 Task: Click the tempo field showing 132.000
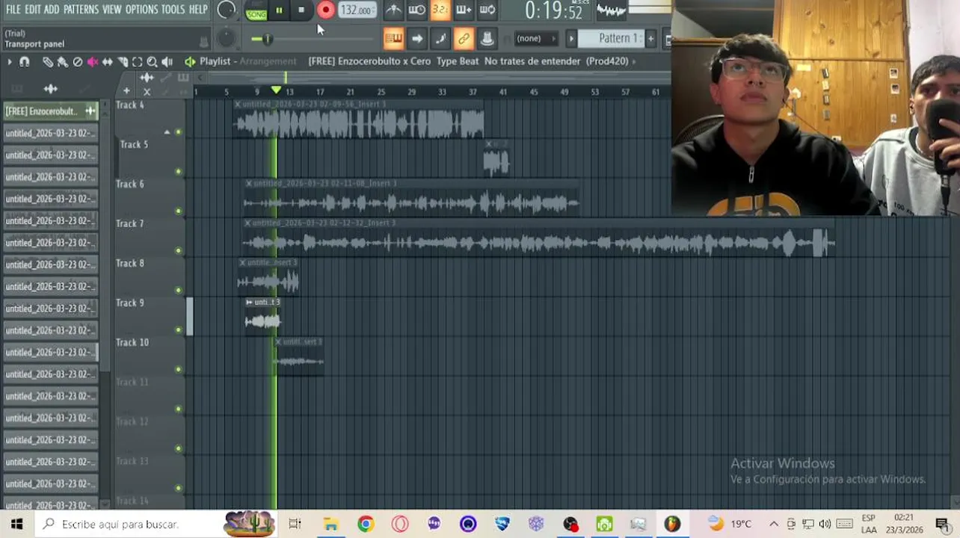pos(356,10)
